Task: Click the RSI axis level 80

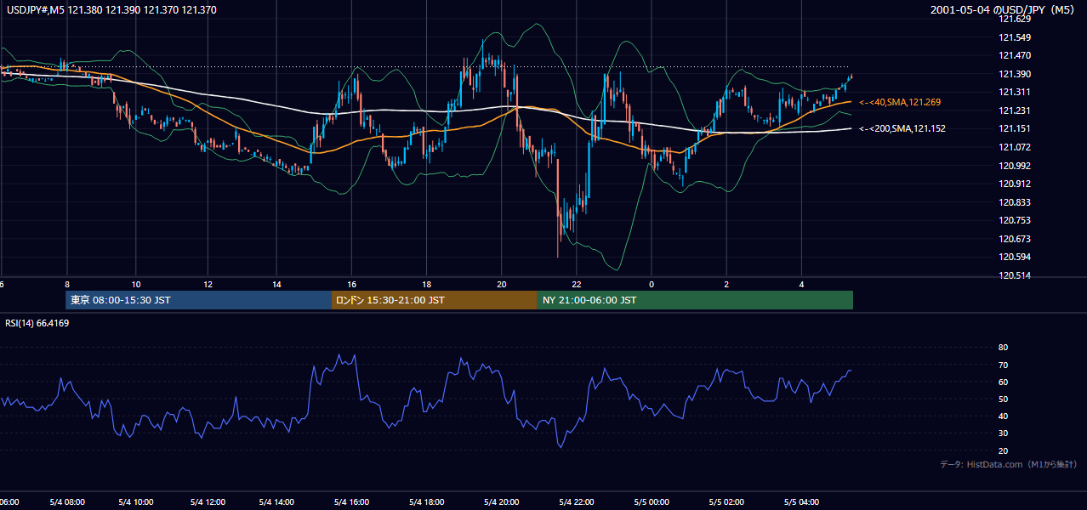Action: click(x=1003, y=348)
